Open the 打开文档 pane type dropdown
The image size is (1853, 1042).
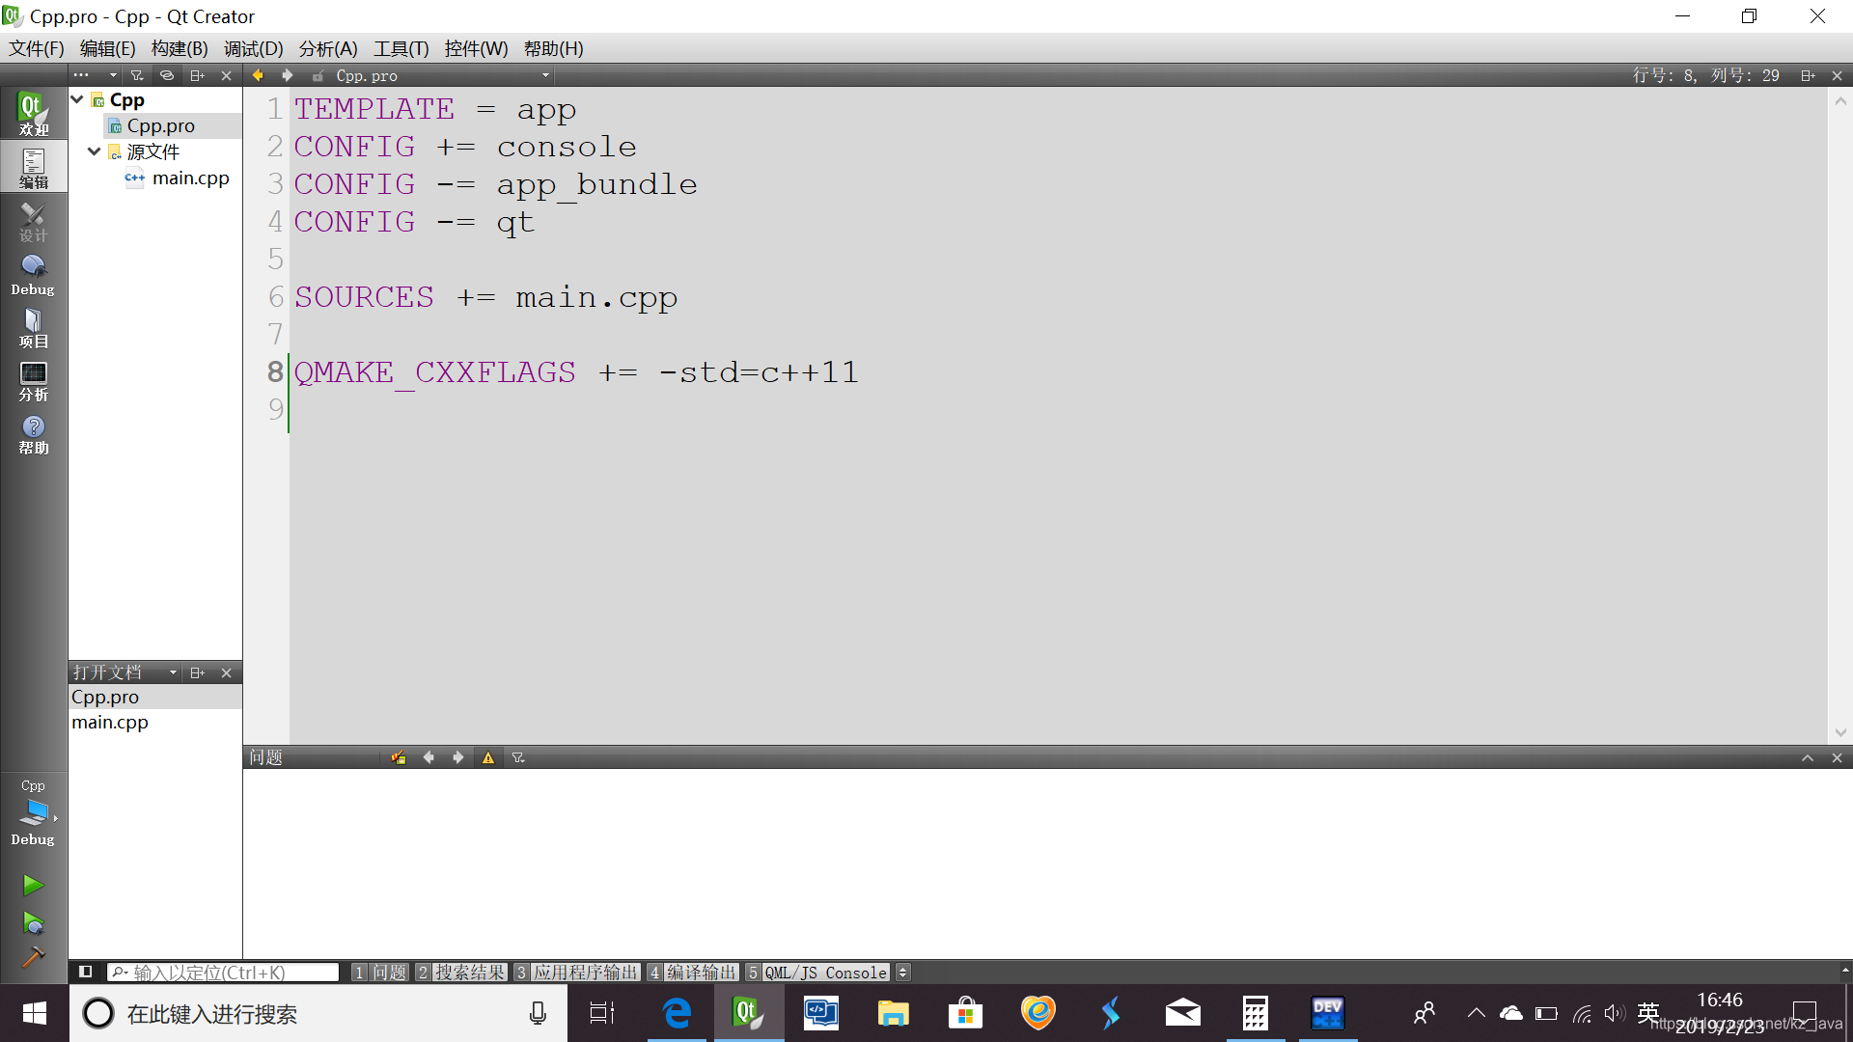pos(125,672)
